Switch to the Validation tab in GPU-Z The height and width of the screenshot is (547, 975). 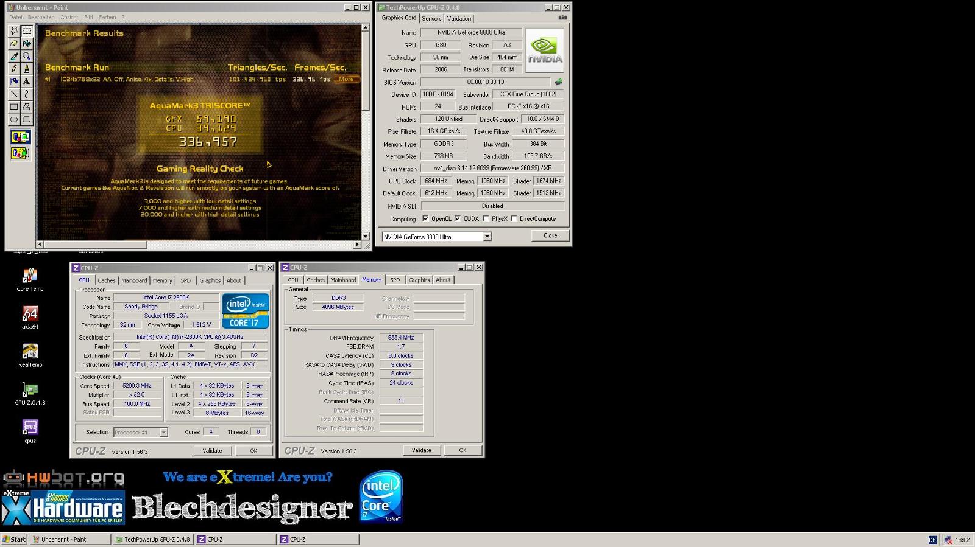(x=459, y=18)
